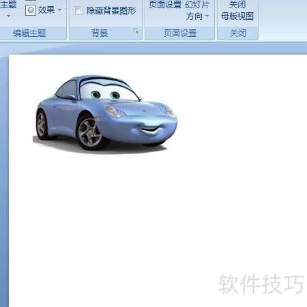Screen dimensions: 307x307
Task: Open the 背景 group dialog launcher
Action: tap(136, 31)
